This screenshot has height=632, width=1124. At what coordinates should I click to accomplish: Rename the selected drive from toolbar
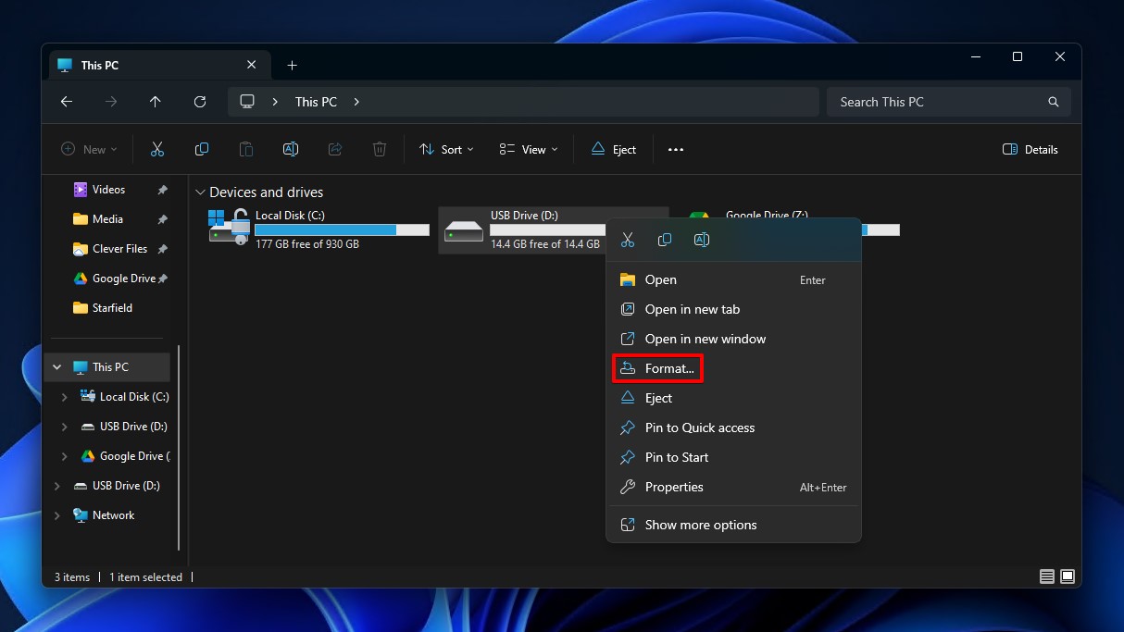coord(290,149)
